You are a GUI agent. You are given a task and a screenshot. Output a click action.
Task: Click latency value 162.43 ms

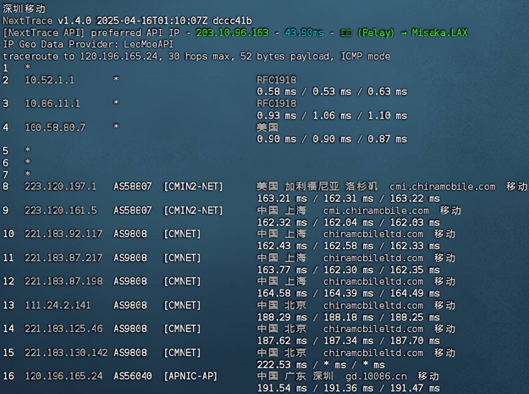pos(282,246)
